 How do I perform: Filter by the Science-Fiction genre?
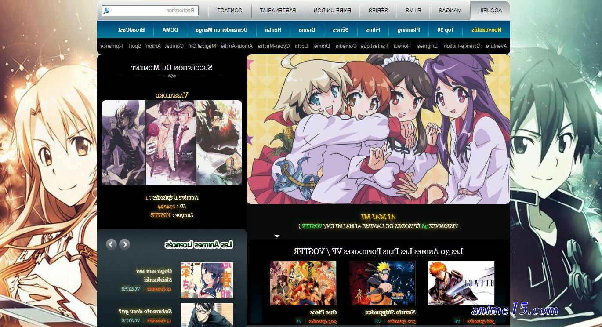tap(462, 46)
